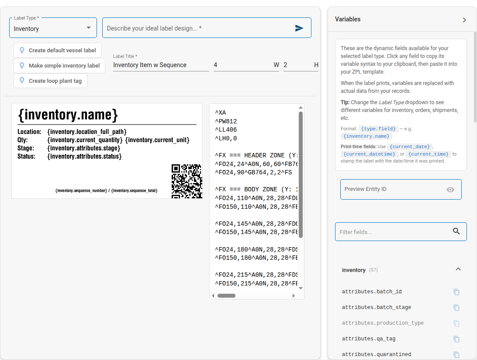Copy attributes.batch_id variable
Screen dimensions: 477x360
tap(456, 292)
